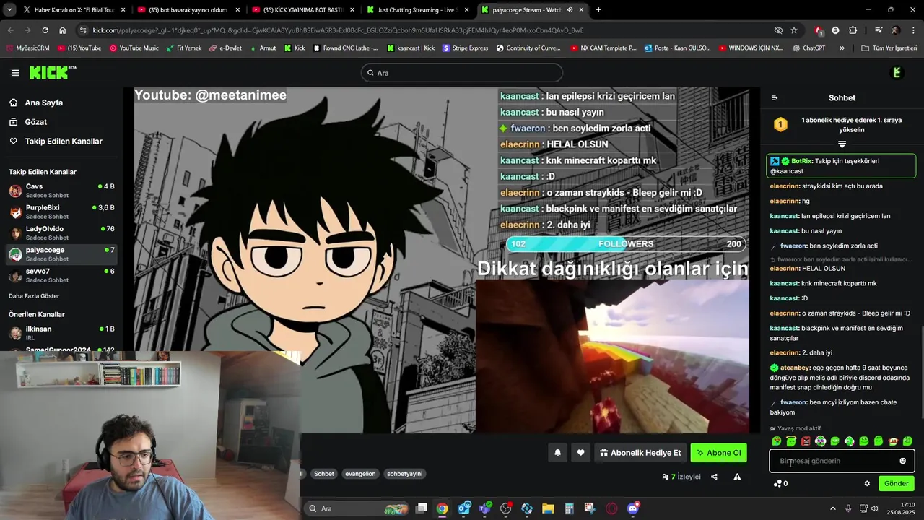Bookmark this page with the star icon
The width and height of the screenshot is (924, 520).
pos(794,30)
